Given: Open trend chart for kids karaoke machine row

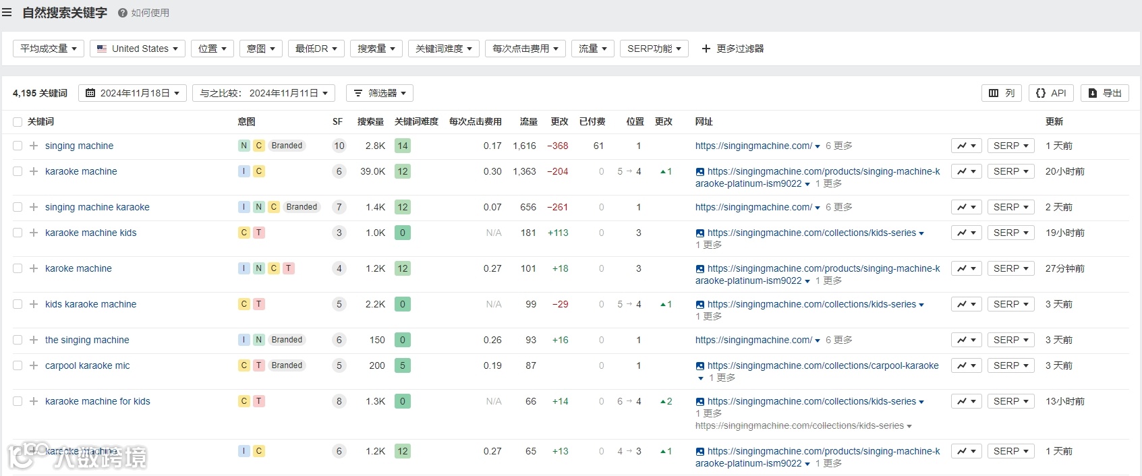Looking at the screenshot, I should tap(966, 304).
